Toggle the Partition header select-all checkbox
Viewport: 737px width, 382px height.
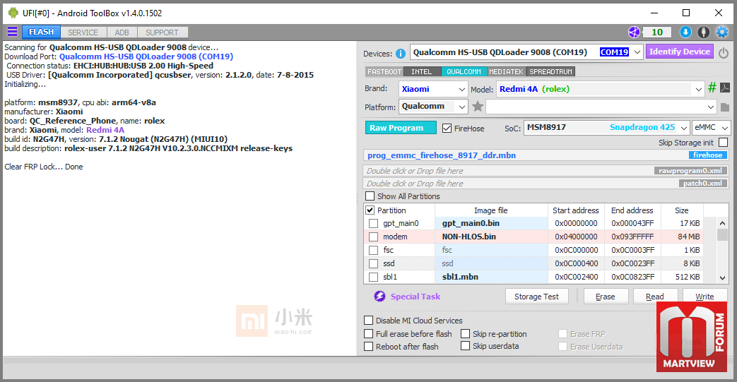point(370,210)
